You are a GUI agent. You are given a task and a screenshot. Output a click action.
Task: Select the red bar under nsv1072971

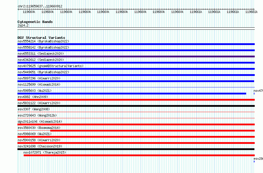(x=139, y=155)
